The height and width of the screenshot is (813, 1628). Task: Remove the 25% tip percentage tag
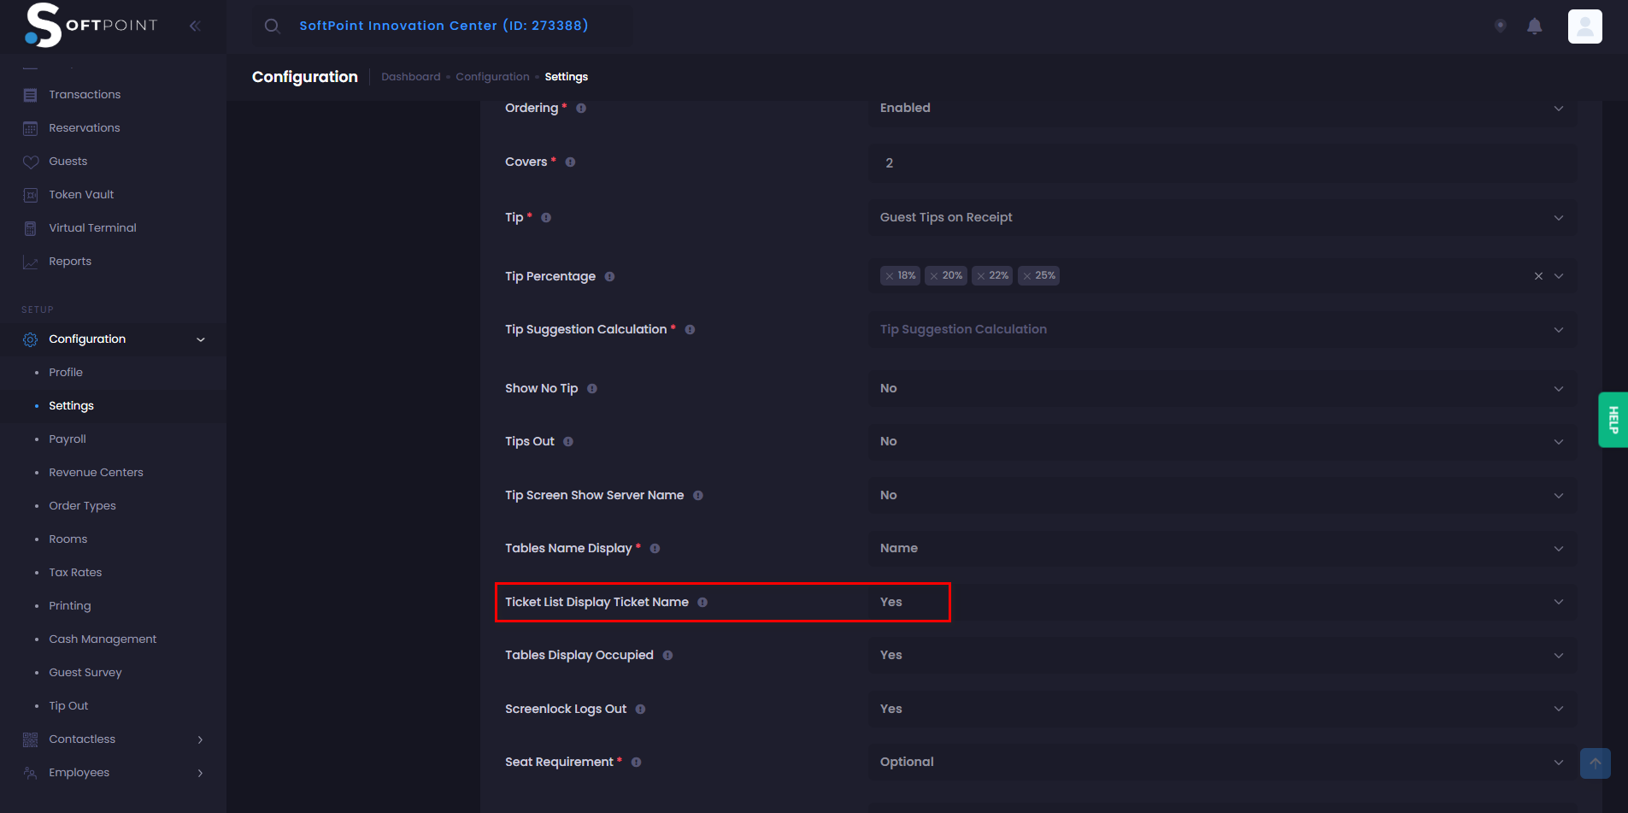point(1027,275)
